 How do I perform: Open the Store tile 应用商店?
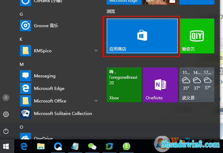(142, 36)
